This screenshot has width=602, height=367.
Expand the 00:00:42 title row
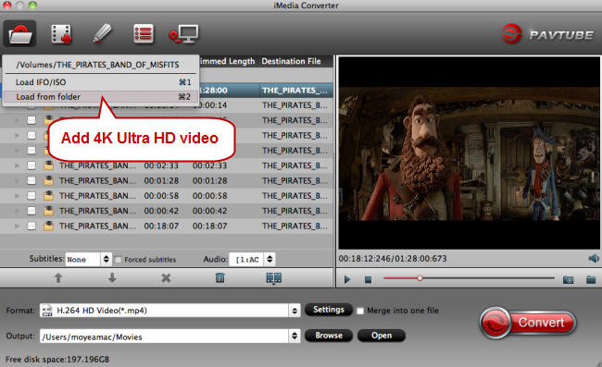pyautogui.click(x=17, y=211)
